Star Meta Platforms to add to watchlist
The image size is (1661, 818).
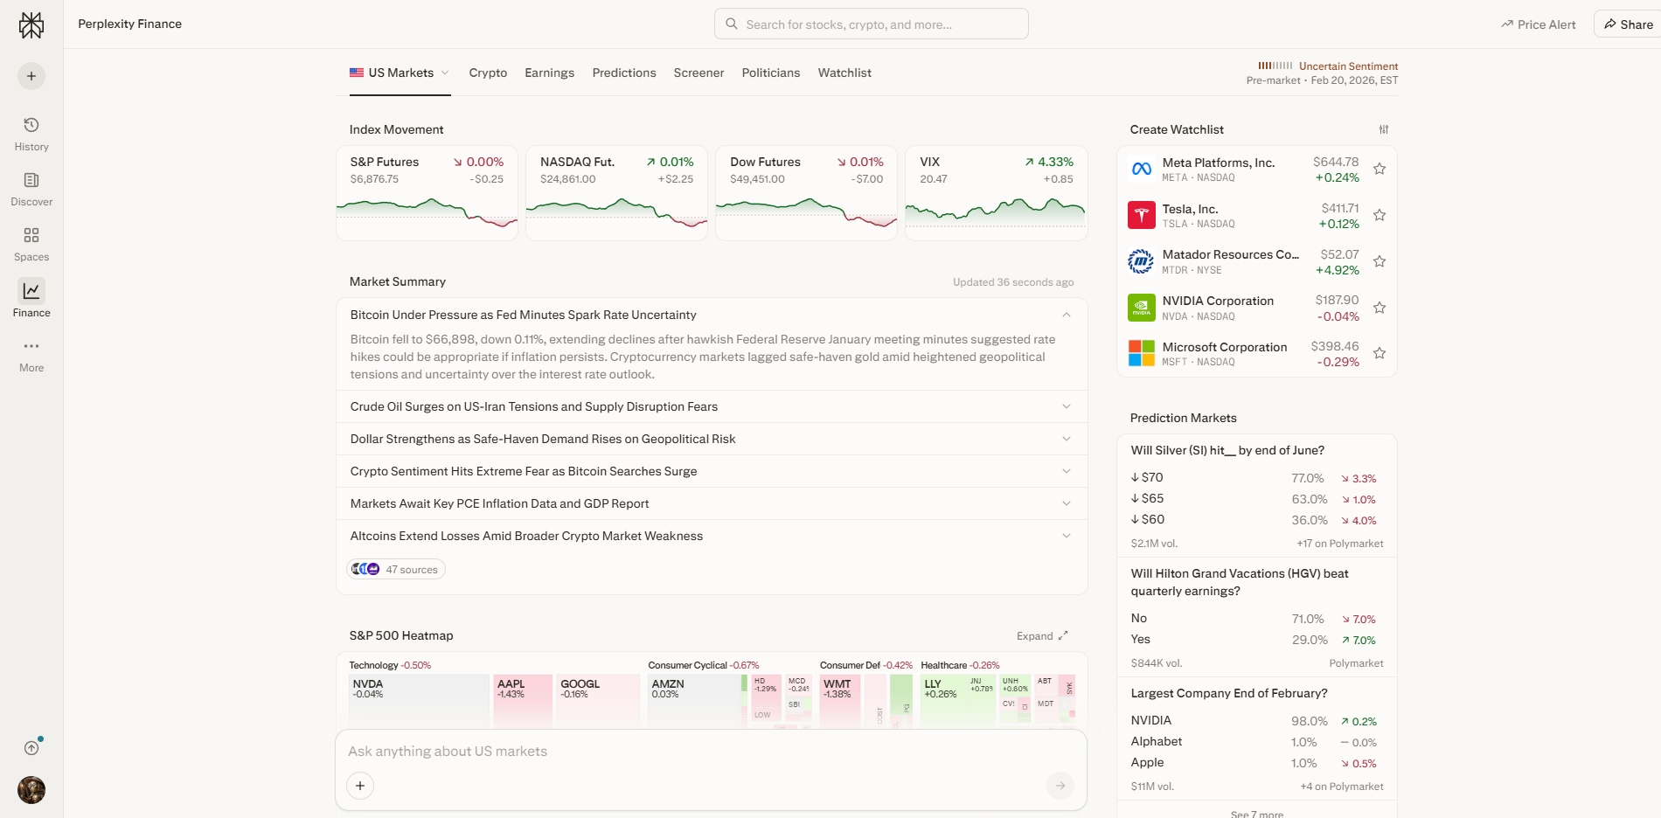point(1380,170)
